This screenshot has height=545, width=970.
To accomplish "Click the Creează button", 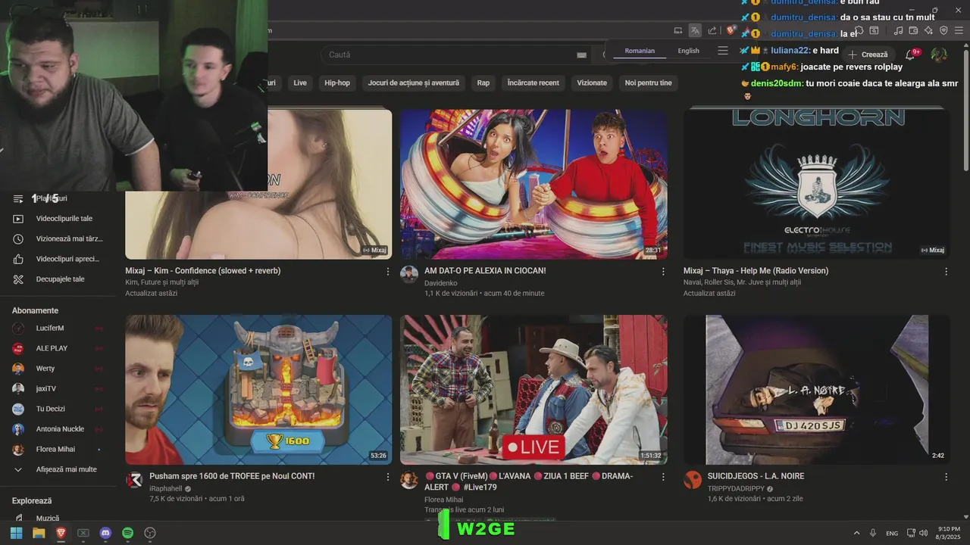I will pyautogui.click(x=868, y=54).
